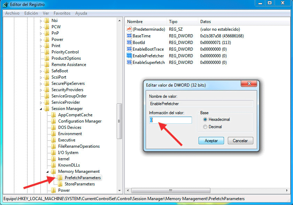This screenshot has width=293, height=205.
Task: Open the Edición menu
Action: pyautogui.click(x=31, y=13)
